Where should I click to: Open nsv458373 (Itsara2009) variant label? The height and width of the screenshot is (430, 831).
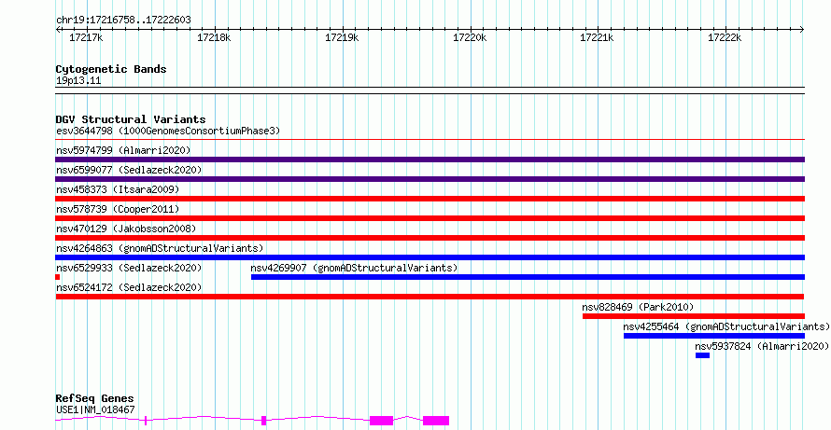118,189
